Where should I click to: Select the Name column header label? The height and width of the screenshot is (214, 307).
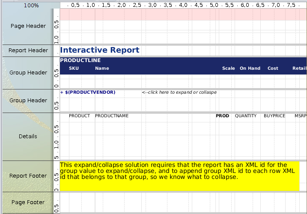pos(102,68)
